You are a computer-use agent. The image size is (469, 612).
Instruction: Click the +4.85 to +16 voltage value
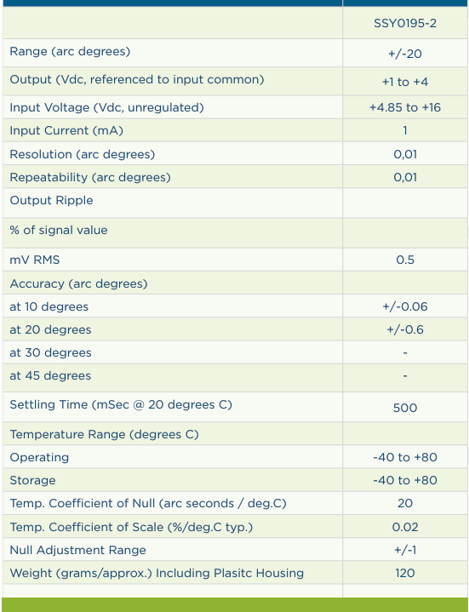(405, 107)
